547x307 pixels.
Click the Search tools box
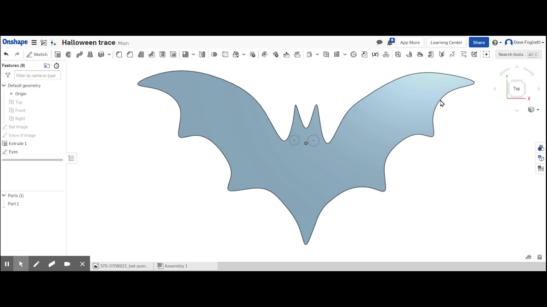(518, 55)
